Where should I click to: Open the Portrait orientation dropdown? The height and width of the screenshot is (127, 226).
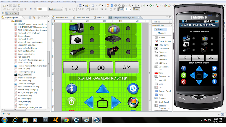pos(55,9)
